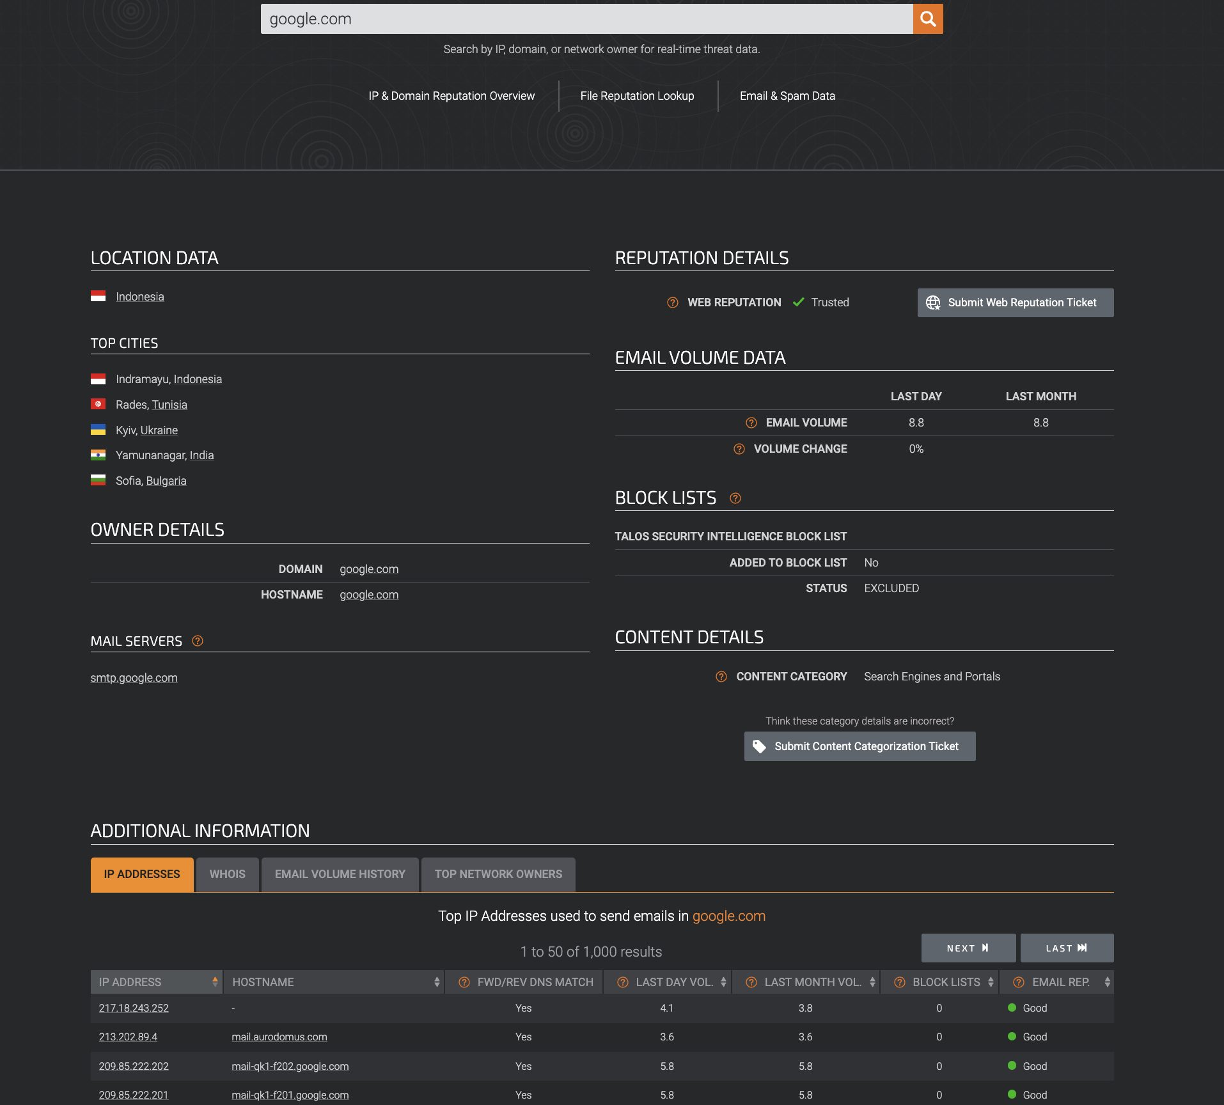Image resolution: width=1224 pixels, height=1105 pixels.
Task: Open the help icon beside Web Reputation
Action: (x=672, y=302)
